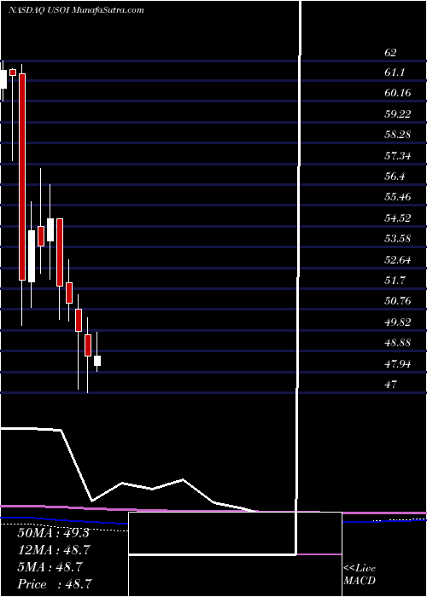Click the 52.64 price axis label
The image size is (427, 597).
397,260
